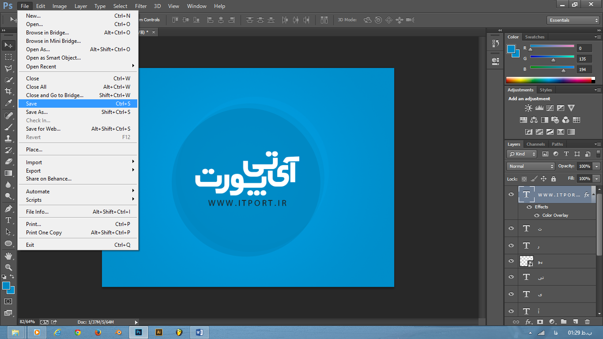Select the Rectangular Marquee tool
603x339 pixels.
[8, 57]
